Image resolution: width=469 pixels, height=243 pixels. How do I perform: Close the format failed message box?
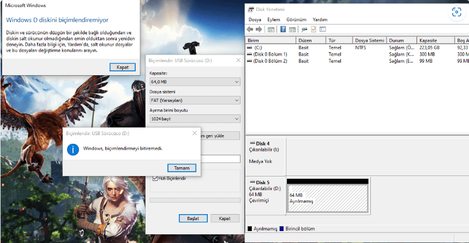(195, 133)
